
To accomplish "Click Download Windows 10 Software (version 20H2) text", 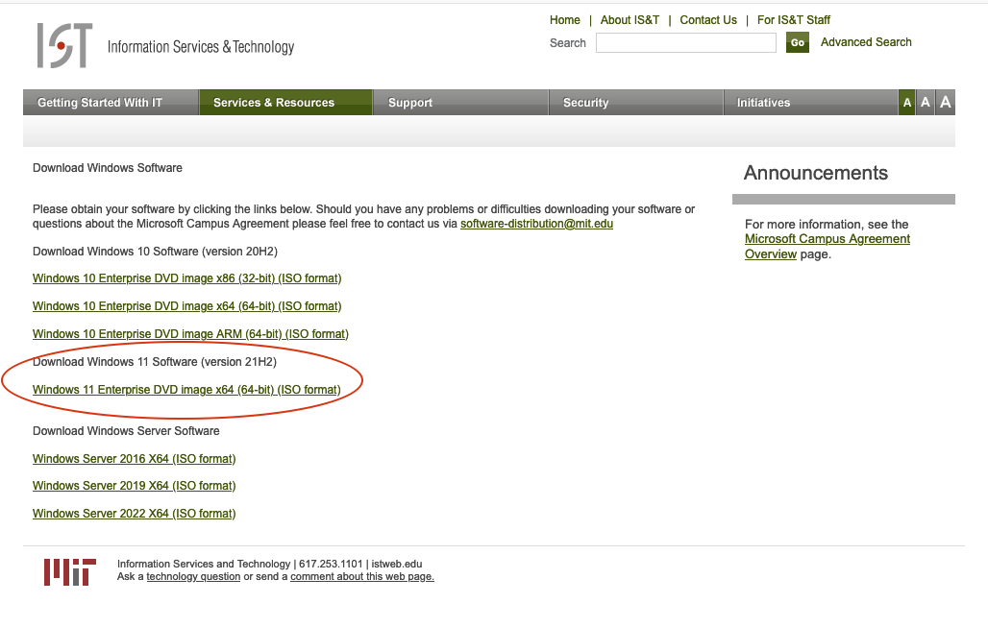I will 155,252.
